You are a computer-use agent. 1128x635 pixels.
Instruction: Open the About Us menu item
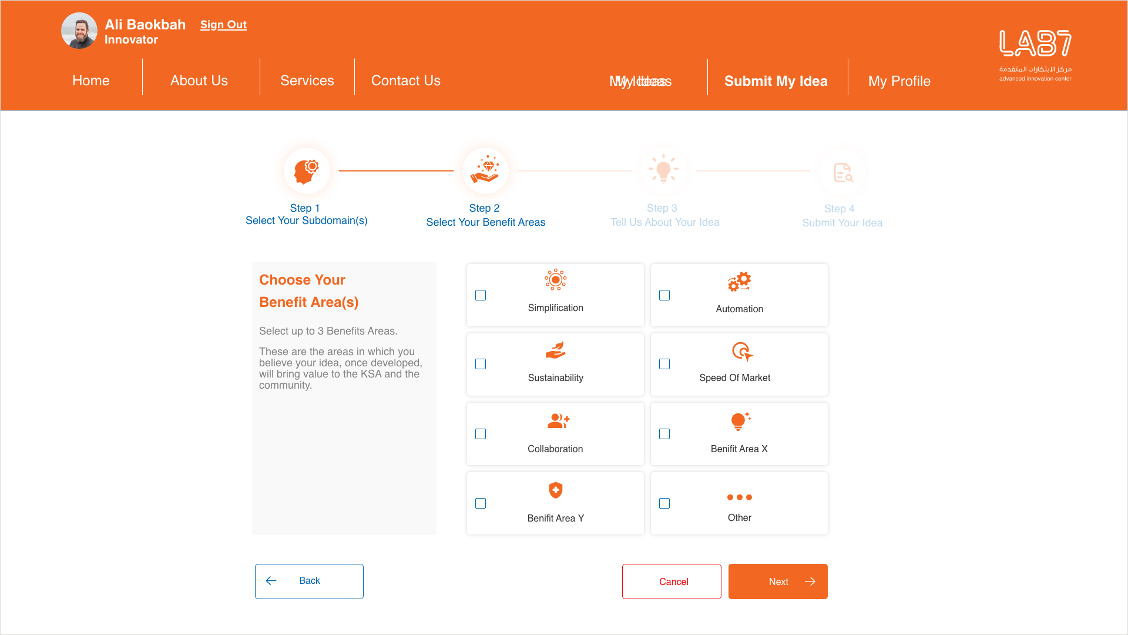[x=199, y=81]
